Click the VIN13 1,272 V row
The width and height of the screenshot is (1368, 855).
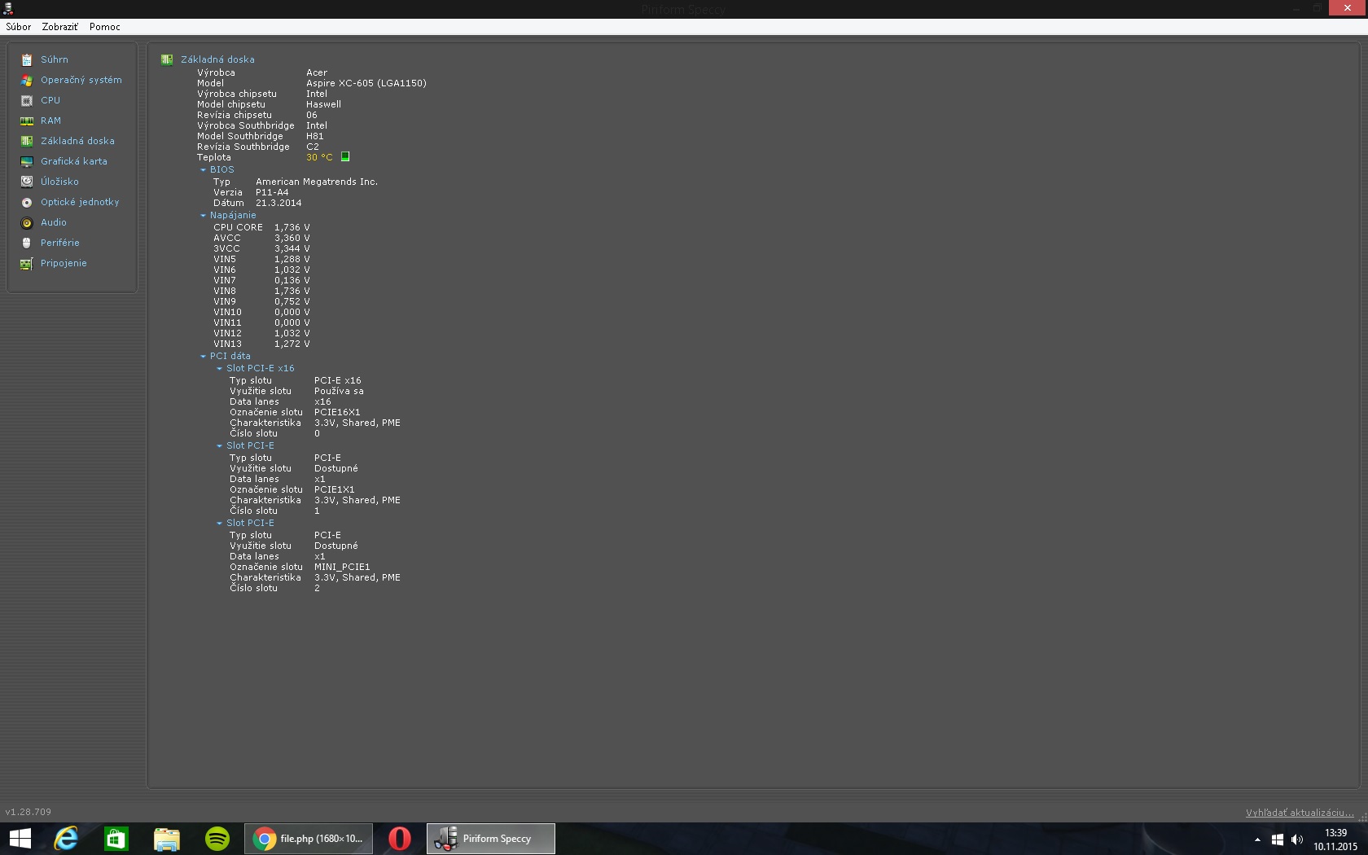(261, 344)
